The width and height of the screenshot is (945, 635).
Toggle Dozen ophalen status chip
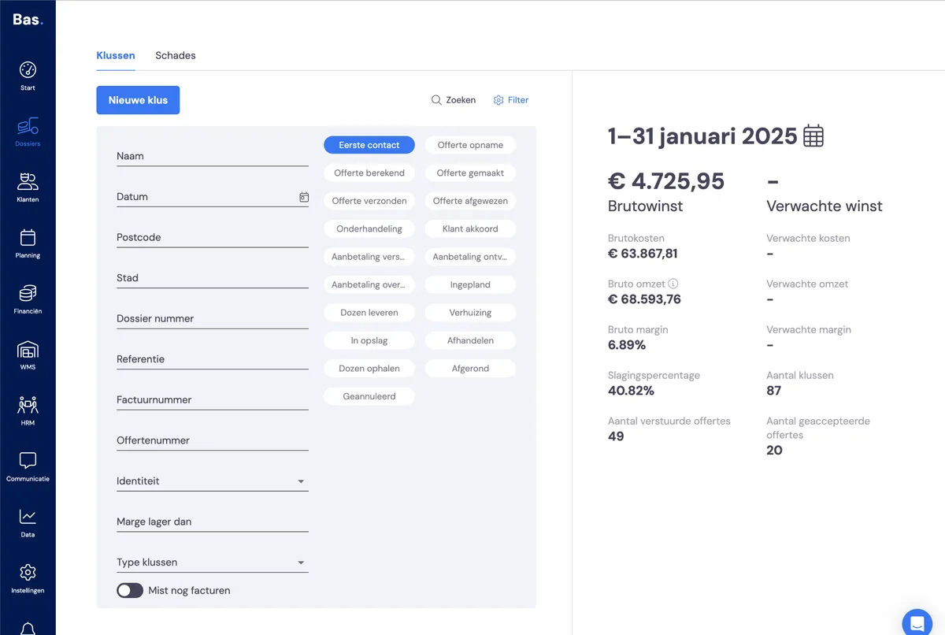(x=369, y=369)
